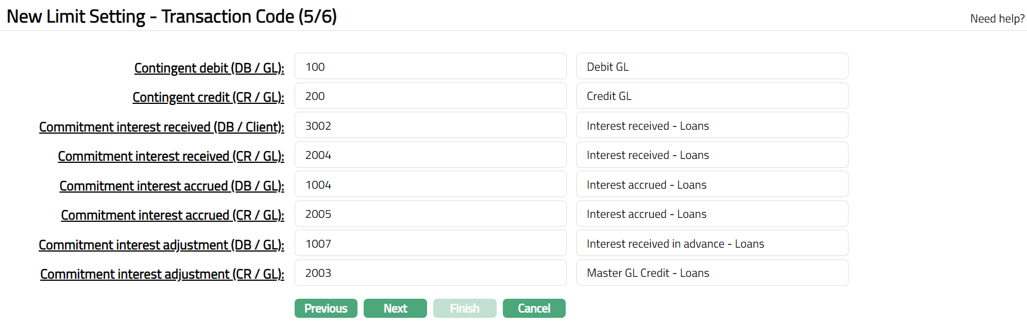
Task: Open Commitment interest adjustment (CR / GL) link
Action: pyautogui.click(x=162, y=274)
